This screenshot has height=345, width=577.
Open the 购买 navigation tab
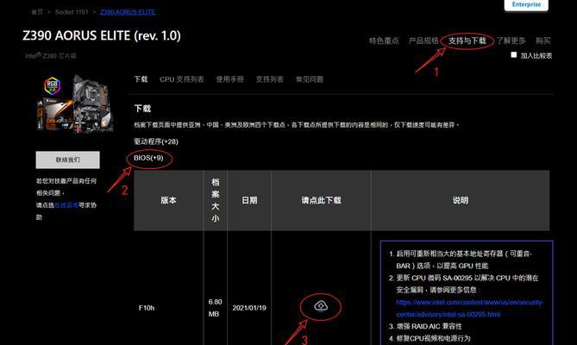[543, 41]
